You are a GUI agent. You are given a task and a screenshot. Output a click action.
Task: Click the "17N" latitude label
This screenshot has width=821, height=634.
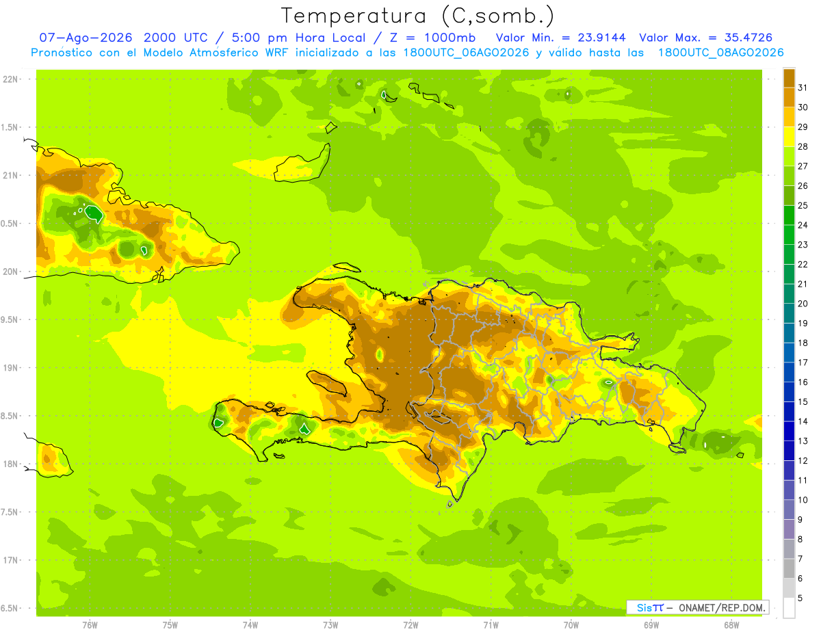point(10,560)
